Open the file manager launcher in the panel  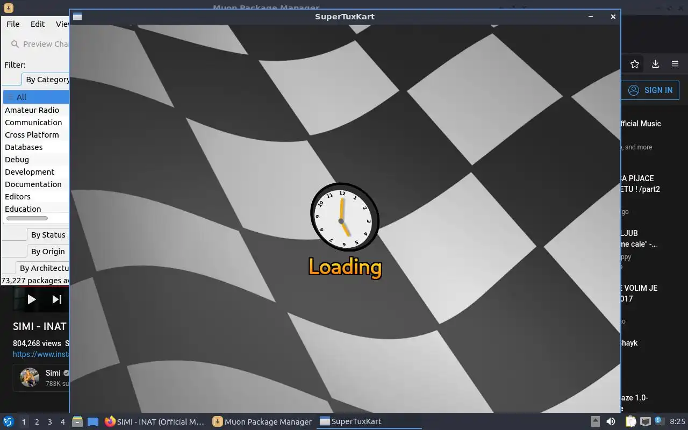tap(77, 421)
